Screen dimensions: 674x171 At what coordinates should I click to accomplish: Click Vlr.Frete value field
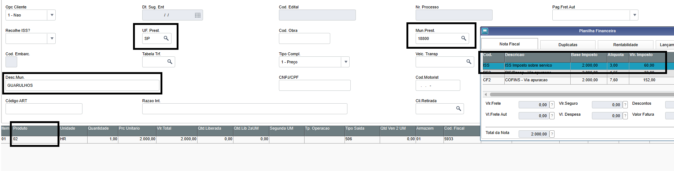pos(534,105)
